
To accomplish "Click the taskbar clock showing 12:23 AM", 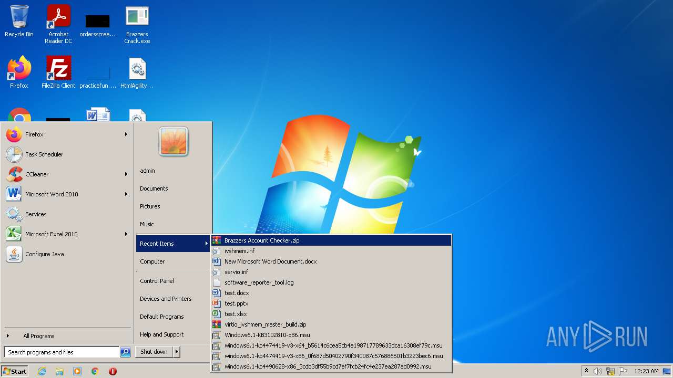I will tap(646, 371).
